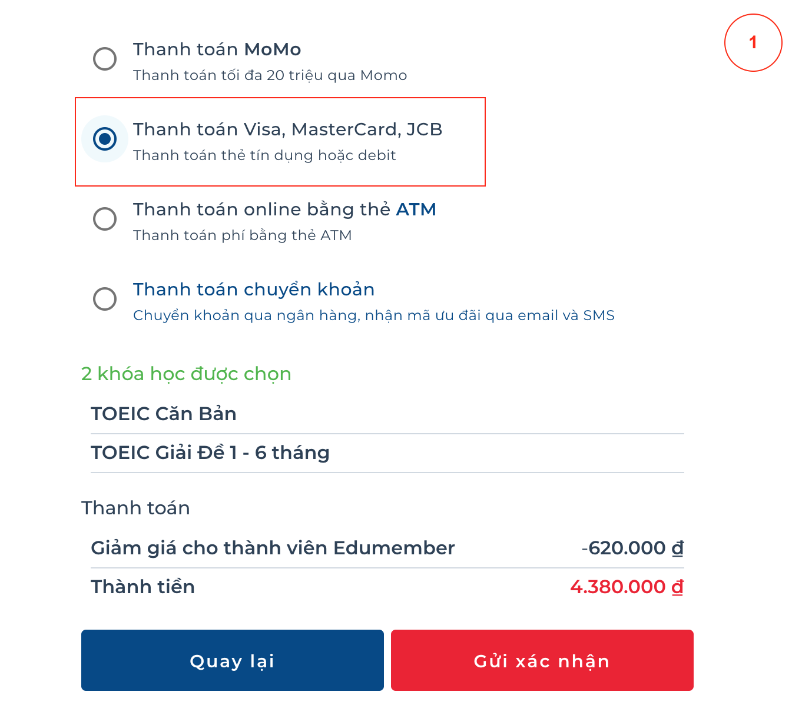Click the bank transfer SMS description text
Image resolution: width=802 pixels, height=725 pixels.
point(373,315)
